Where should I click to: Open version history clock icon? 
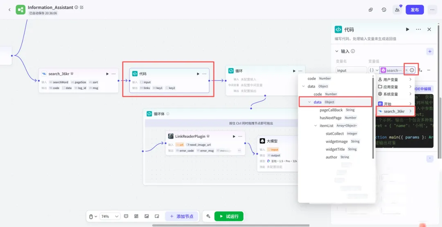[x=384, y=9]
